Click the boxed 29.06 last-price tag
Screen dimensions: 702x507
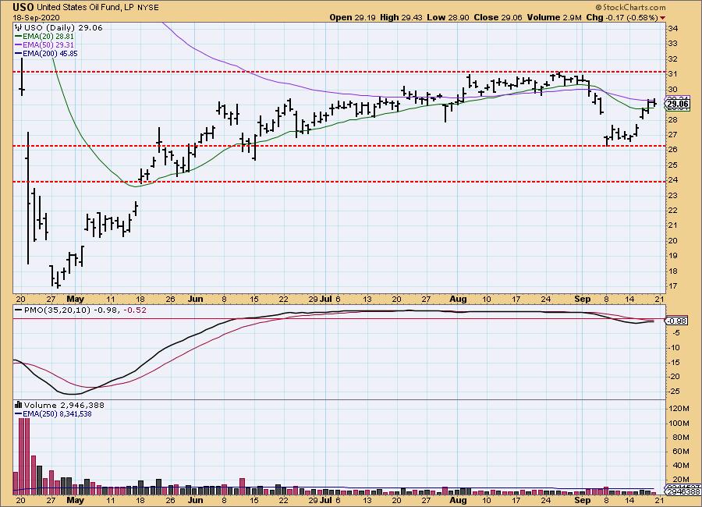point(677,104)
